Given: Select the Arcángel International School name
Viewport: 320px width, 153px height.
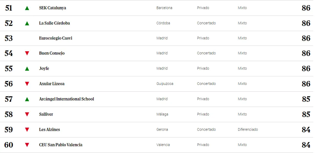Looking at the screenshot, I should click(67, 99).
